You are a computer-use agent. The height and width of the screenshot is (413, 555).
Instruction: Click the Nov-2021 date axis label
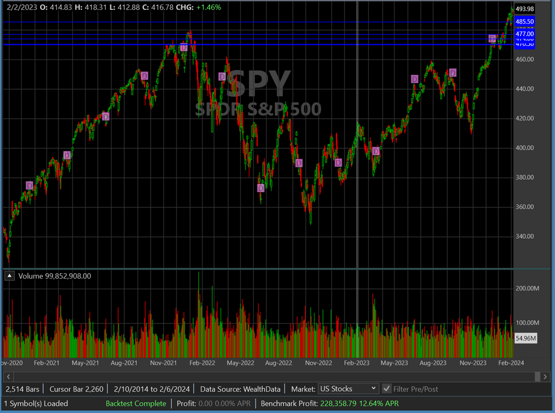click(x=163, y=363)
